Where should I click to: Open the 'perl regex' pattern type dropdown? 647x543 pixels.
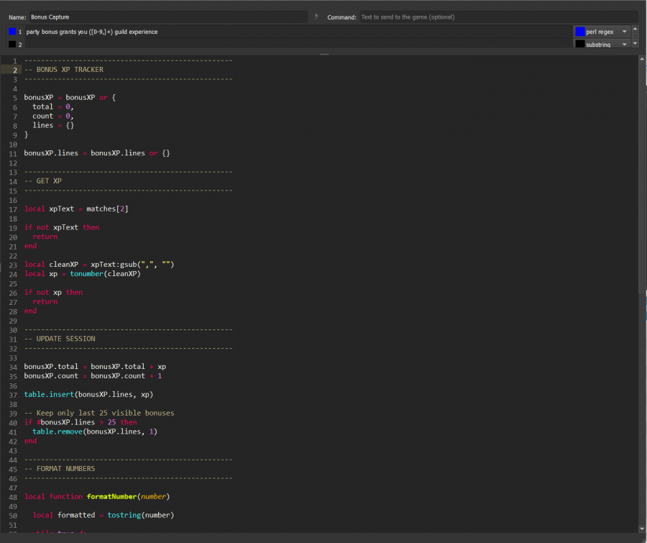[602, 32]
